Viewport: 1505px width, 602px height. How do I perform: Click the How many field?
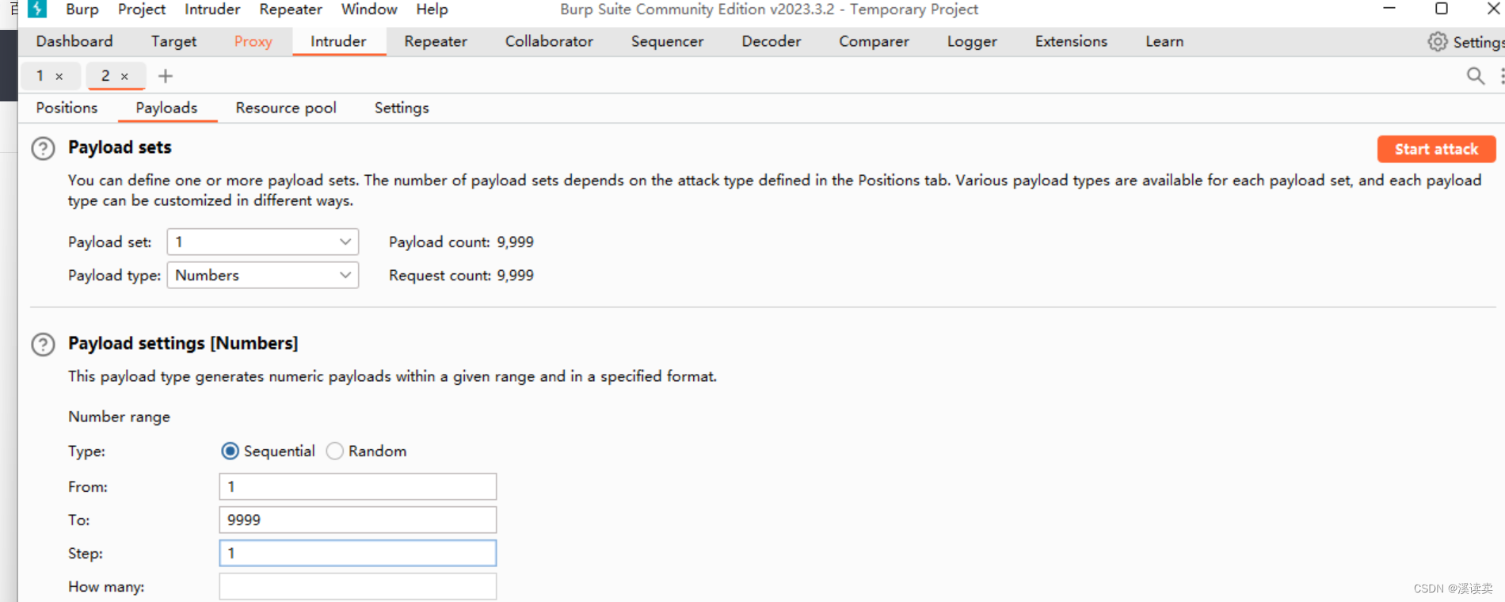pos(358,586)
